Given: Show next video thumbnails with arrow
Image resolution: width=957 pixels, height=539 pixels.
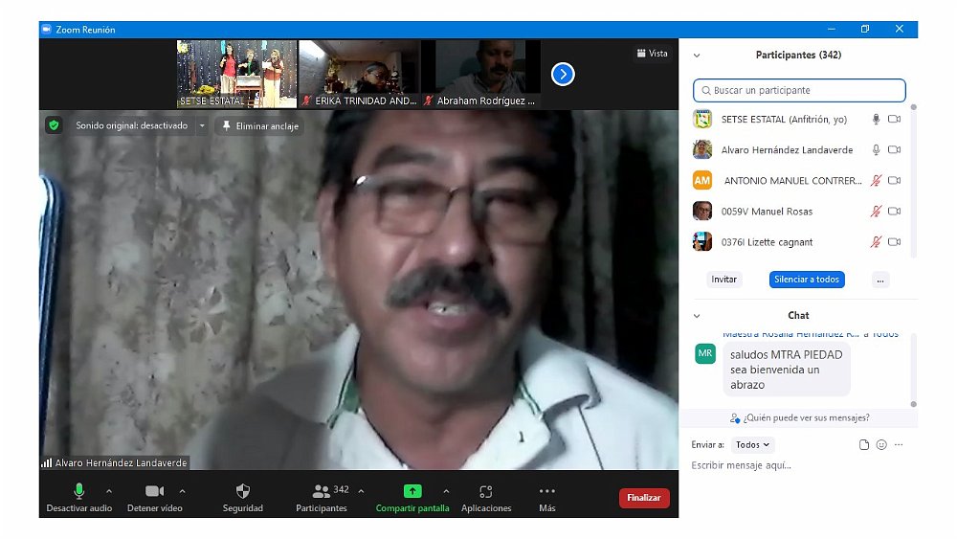Looking at the screenshot, I should click(563, 74).
